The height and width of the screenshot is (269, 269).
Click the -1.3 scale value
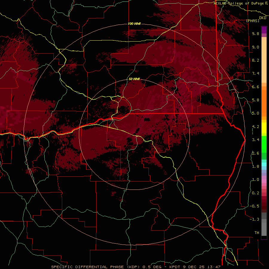(x=254, y=219)
